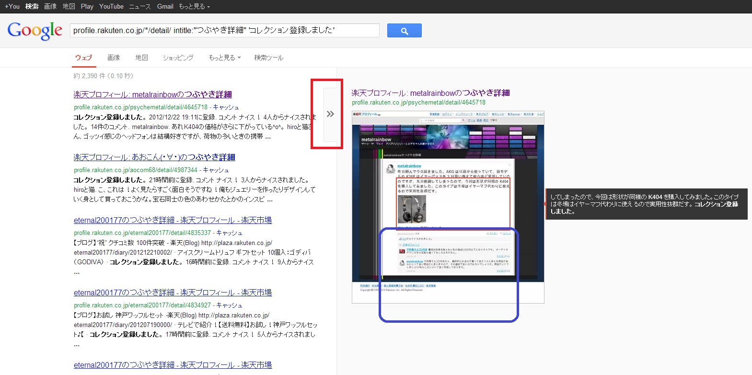
Task: Open Gmail from the top bar
Action: 165,6
